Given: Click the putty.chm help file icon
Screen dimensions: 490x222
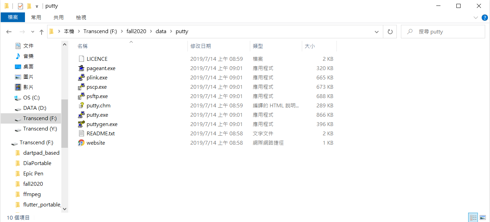Looking at the screenshot, I should click(x=81, y=106).
